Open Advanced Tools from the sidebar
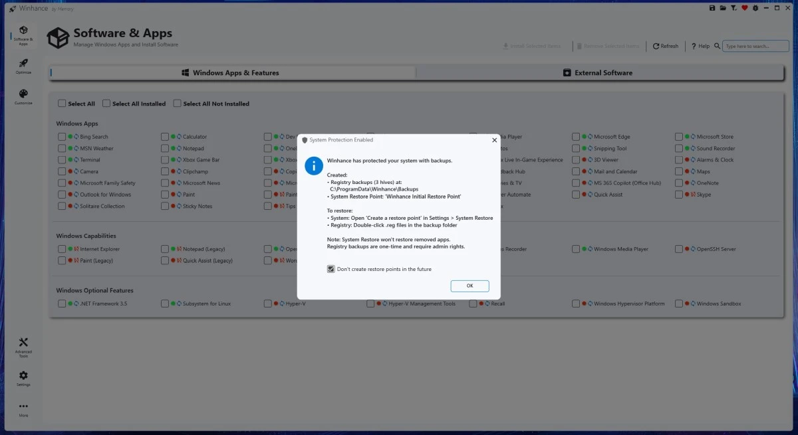The image size is (798, 435). coord(23,346)
